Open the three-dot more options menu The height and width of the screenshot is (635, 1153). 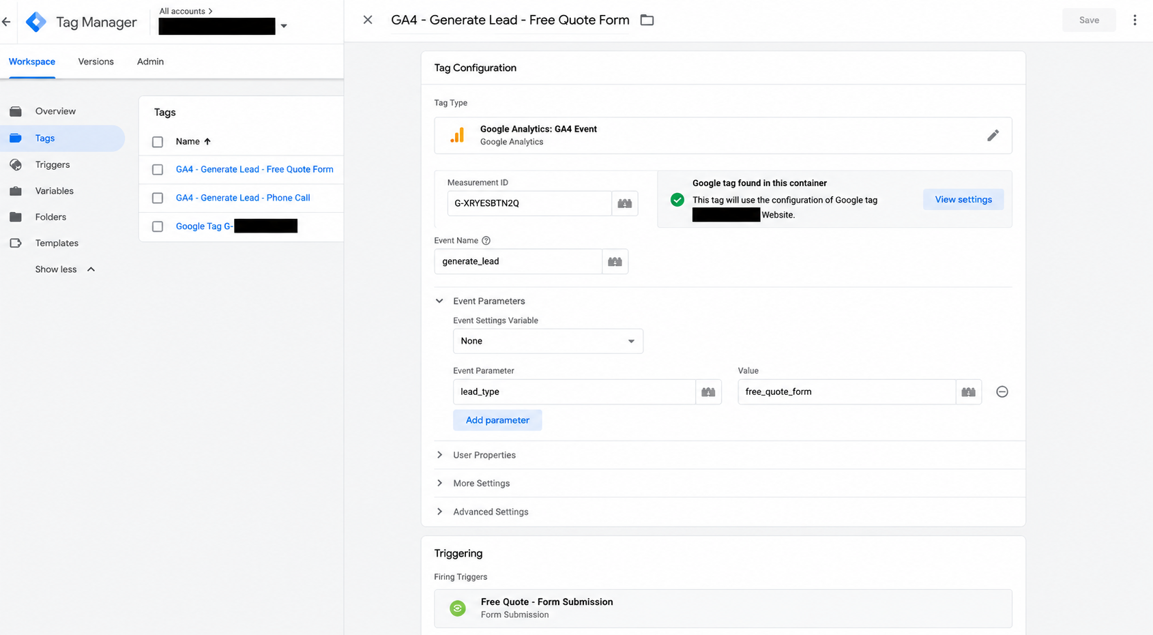pos(1135,20)
